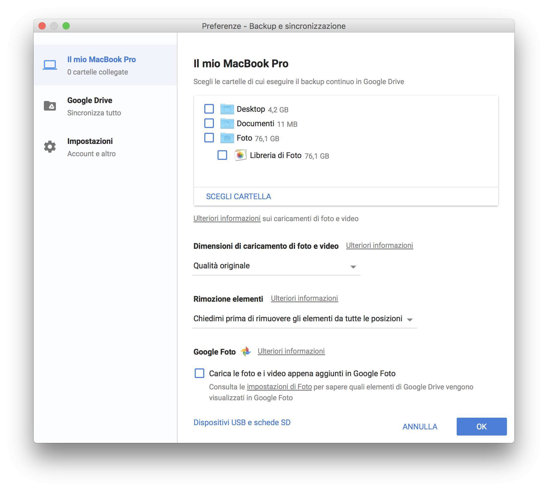
Task: Open the Qualità originale dropdown
Action: tap(276, 266)
